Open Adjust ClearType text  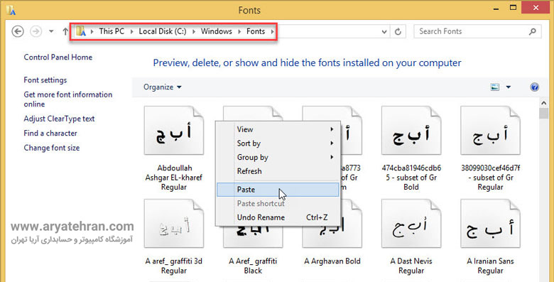tap(59, 119)
